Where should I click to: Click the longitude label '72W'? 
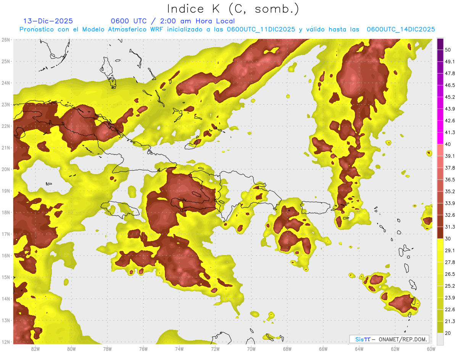click(x=215, y=349)
